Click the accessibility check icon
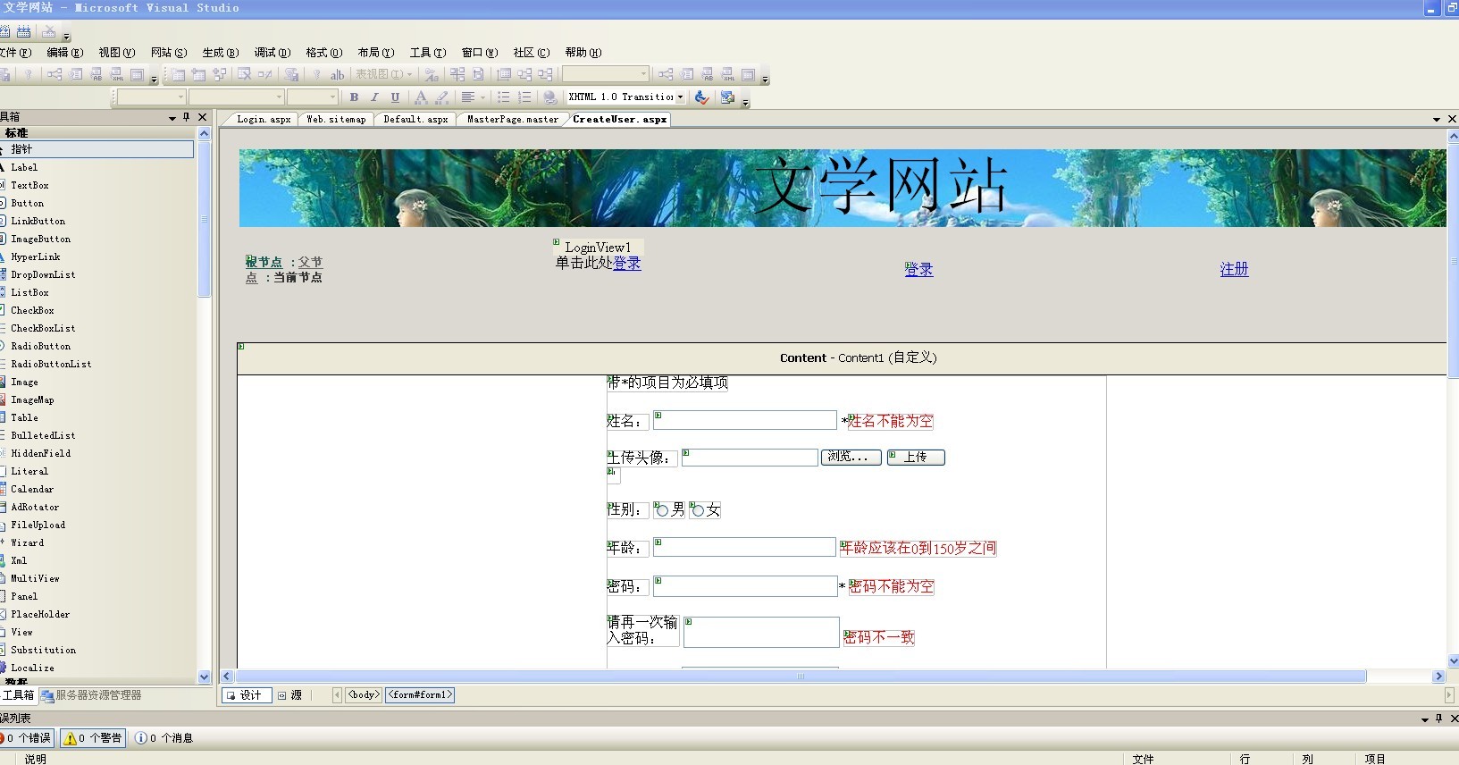The width and height of the screenshot is (1459, 765). click(701, 97)
